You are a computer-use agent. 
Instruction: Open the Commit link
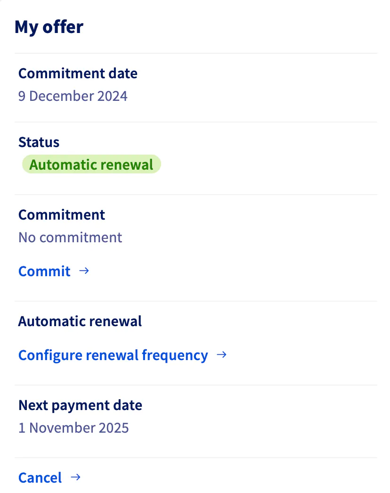tap(44, 271)
